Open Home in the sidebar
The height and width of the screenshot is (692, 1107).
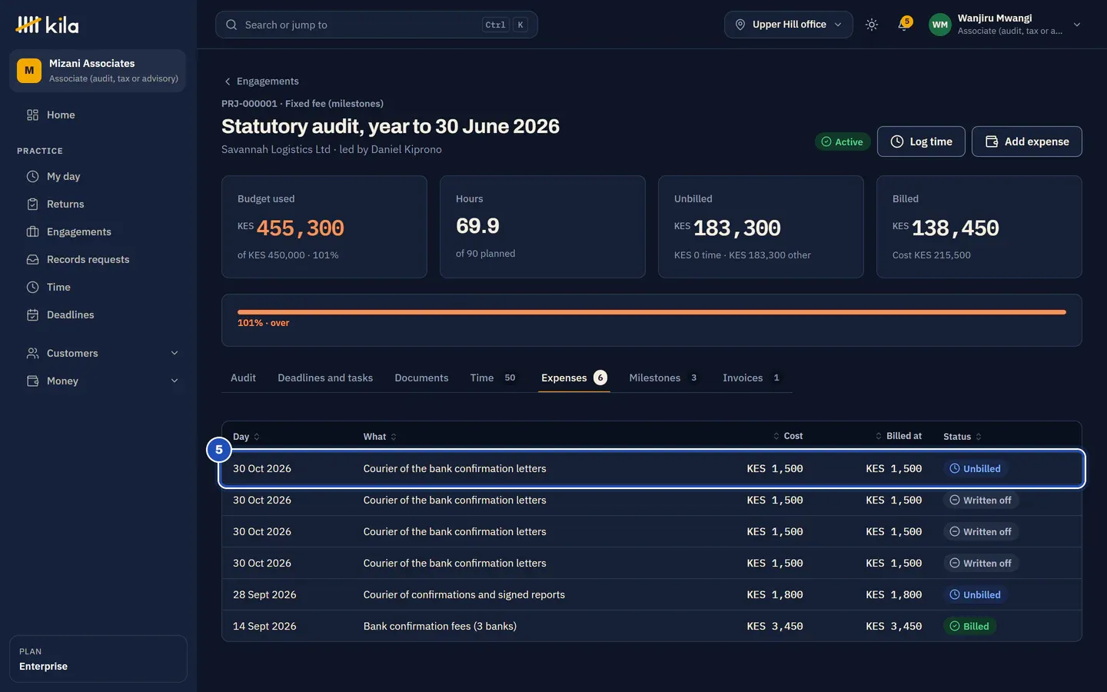98,115
